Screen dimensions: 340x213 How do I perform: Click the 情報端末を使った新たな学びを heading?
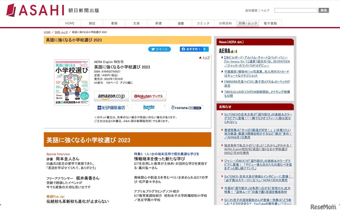pyautogui.click(x=159, y=159)
